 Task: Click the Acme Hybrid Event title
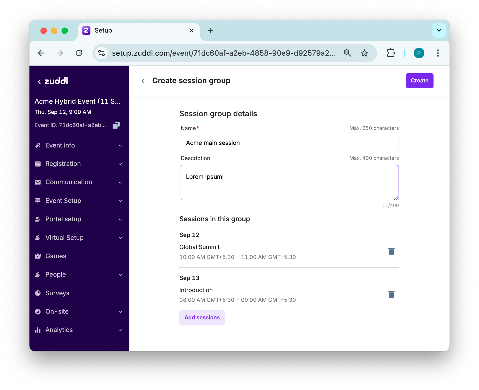tap(78, 101)
